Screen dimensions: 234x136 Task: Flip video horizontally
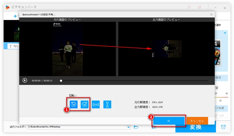tap(96, 104)
